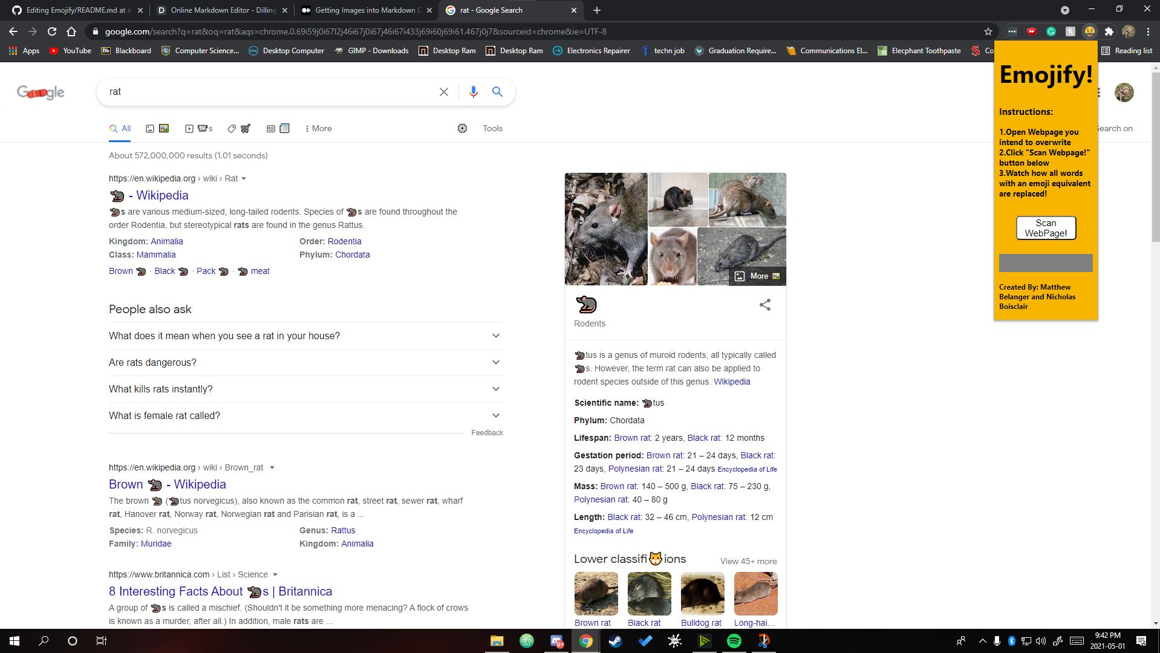
Task: Expand 'What does it mean when you see a rat'
Action: click(x=305, y=336)
